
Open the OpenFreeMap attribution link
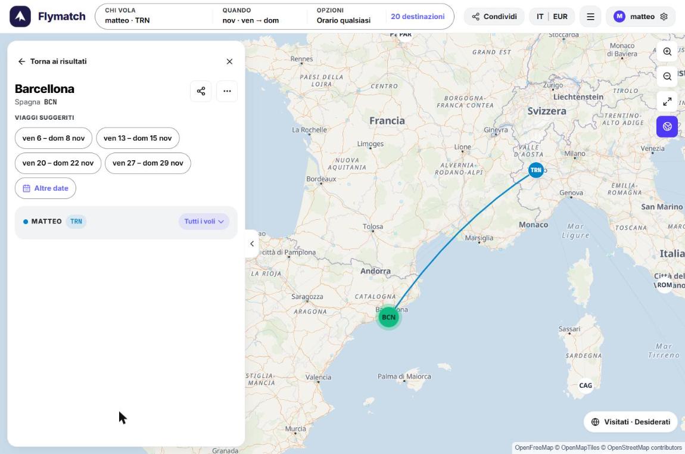coord(534,447)
